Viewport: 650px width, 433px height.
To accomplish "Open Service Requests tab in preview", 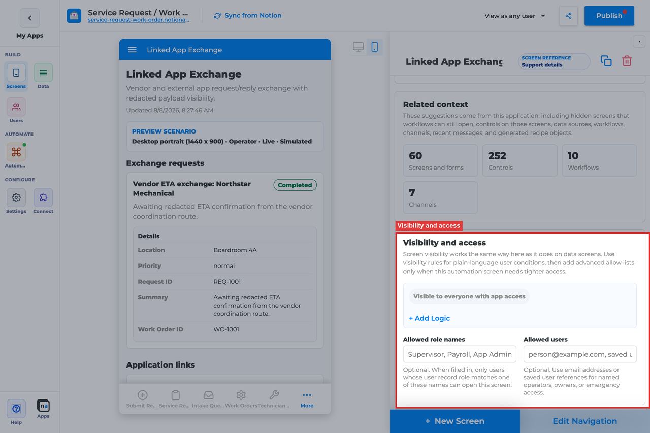I will point(175,399).
